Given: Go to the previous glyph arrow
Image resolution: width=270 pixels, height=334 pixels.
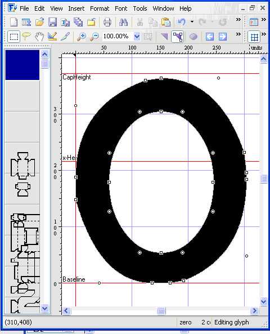Looking at the screenshot, I should pos(210,37).
